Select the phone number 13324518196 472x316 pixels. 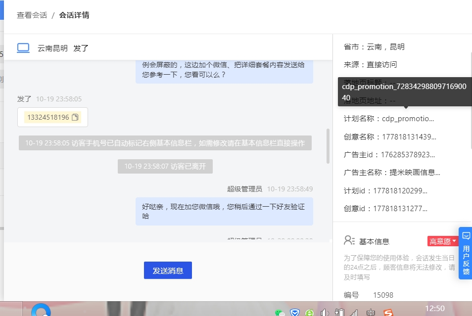48,117
